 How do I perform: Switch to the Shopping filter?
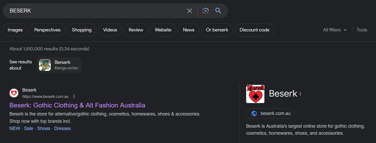[x=82, y=30]
